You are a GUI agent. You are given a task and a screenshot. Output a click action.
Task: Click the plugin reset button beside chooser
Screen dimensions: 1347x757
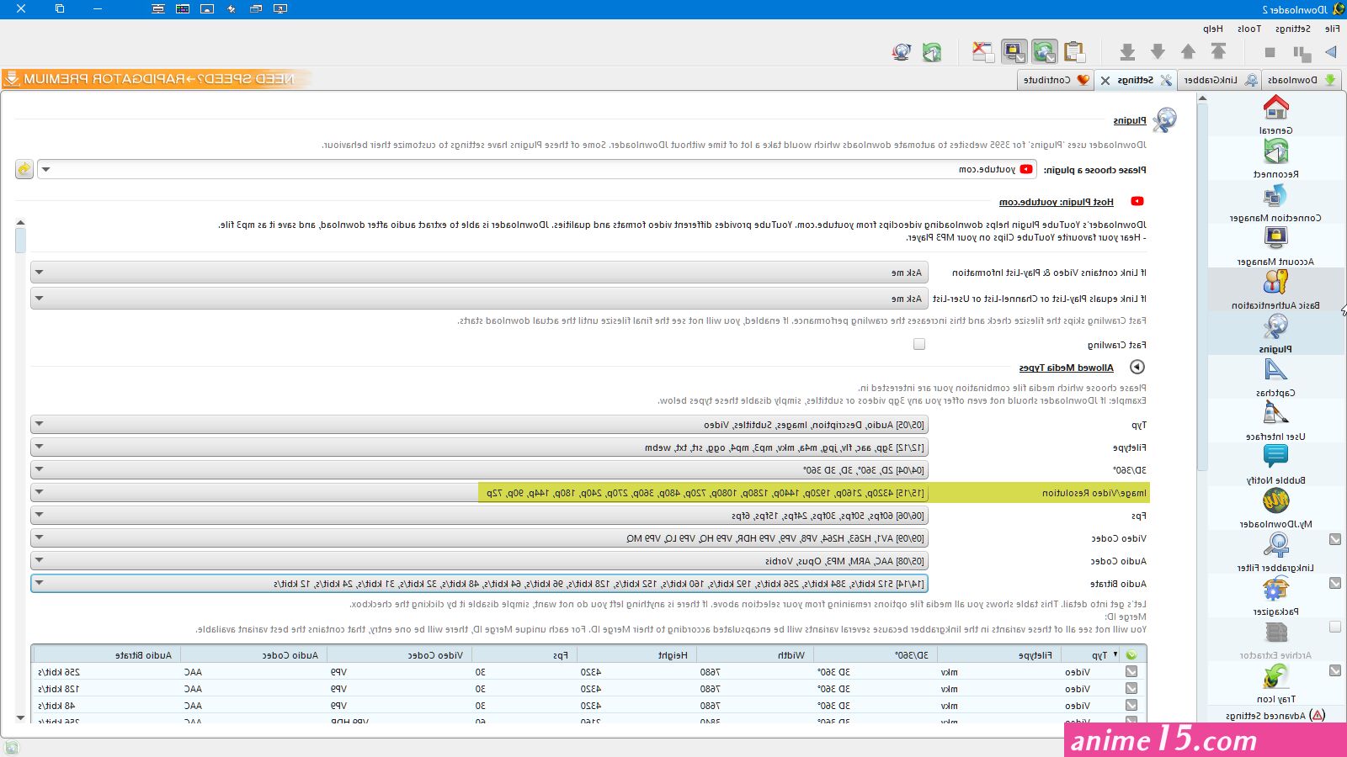(24, 169)
